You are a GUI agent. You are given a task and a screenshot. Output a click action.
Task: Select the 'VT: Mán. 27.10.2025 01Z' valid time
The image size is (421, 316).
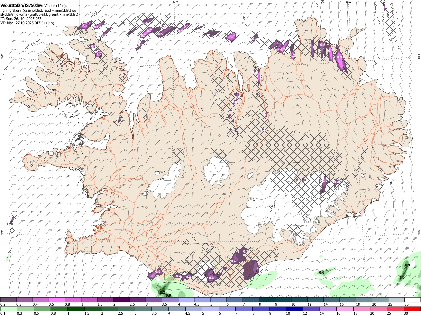click(20, 23)
